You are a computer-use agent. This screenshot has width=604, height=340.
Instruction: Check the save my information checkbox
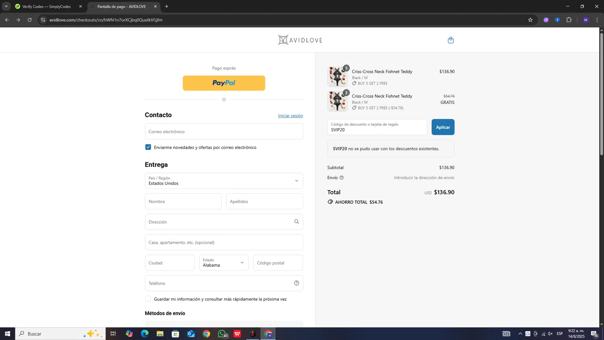tap(148, 299)
